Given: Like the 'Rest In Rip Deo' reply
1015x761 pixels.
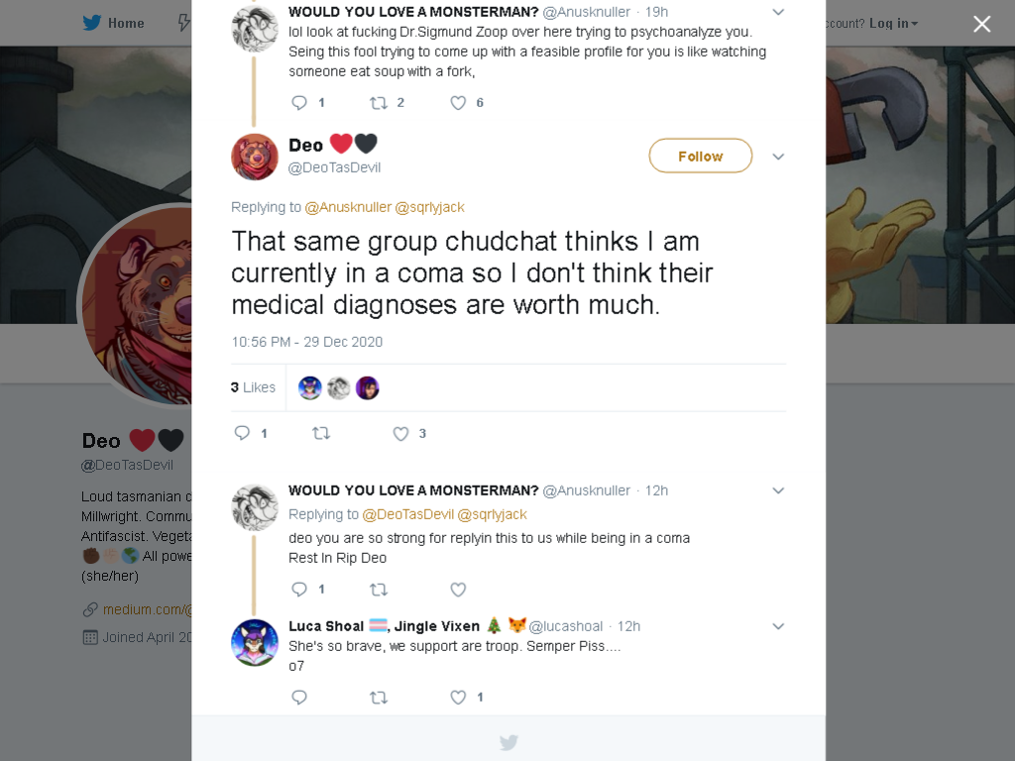Looking at the screenshot, I should tap(458, 590).
